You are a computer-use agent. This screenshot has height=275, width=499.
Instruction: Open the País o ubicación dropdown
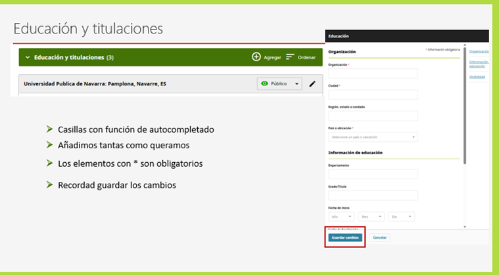click(x=373, y=137)
